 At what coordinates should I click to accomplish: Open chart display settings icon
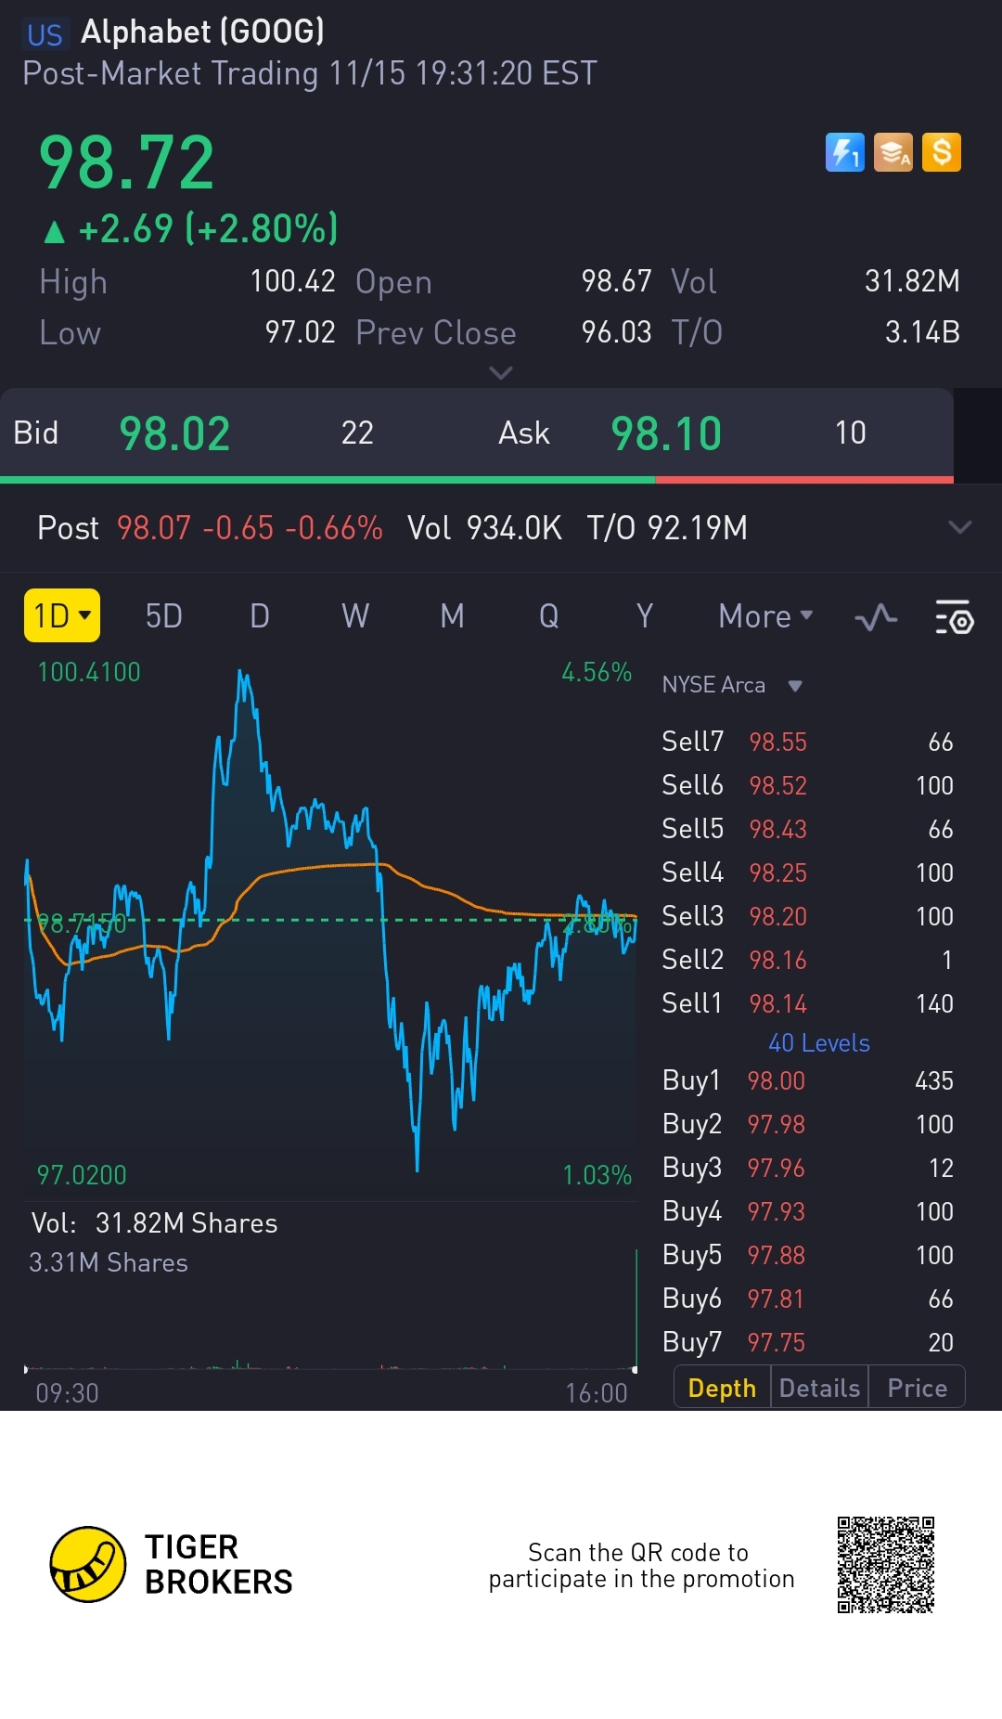coord(954,616)
